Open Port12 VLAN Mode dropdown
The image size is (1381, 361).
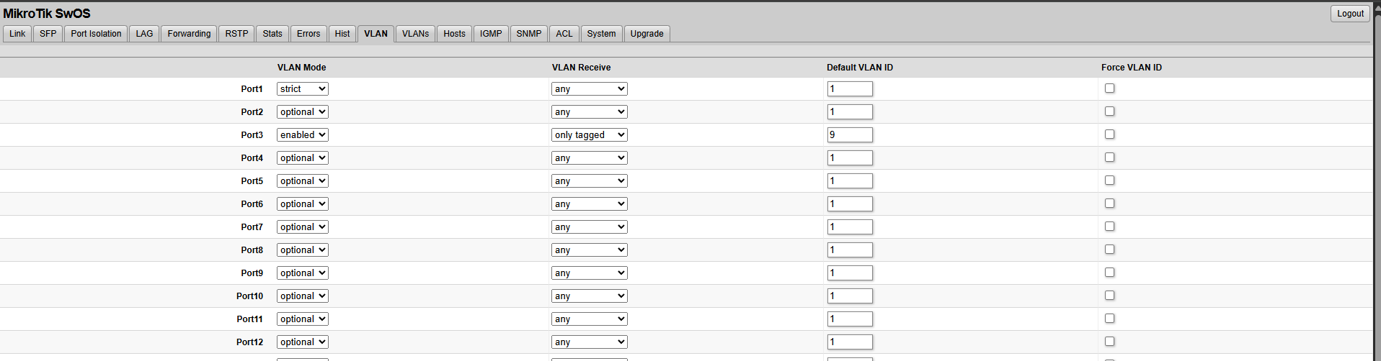[x=303, y=342]
